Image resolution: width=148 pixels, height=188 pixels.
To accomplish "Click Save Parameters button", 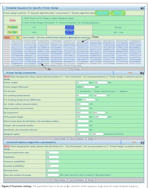I will [77, 180].
